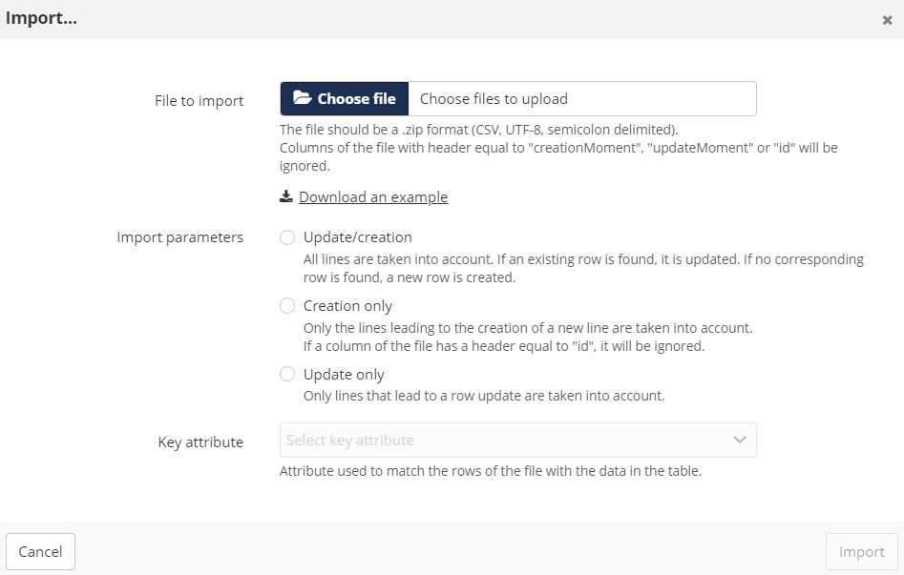This screenshot has width=904, height=575.
Task: Click the 'Choose files to upload' field
Action: tap(581, 98)
